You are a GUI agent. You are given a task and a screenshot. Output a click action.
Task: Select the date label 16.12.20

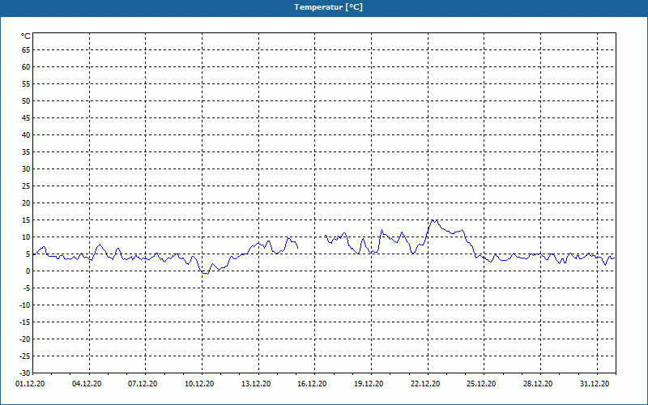(x=312, y=383)
